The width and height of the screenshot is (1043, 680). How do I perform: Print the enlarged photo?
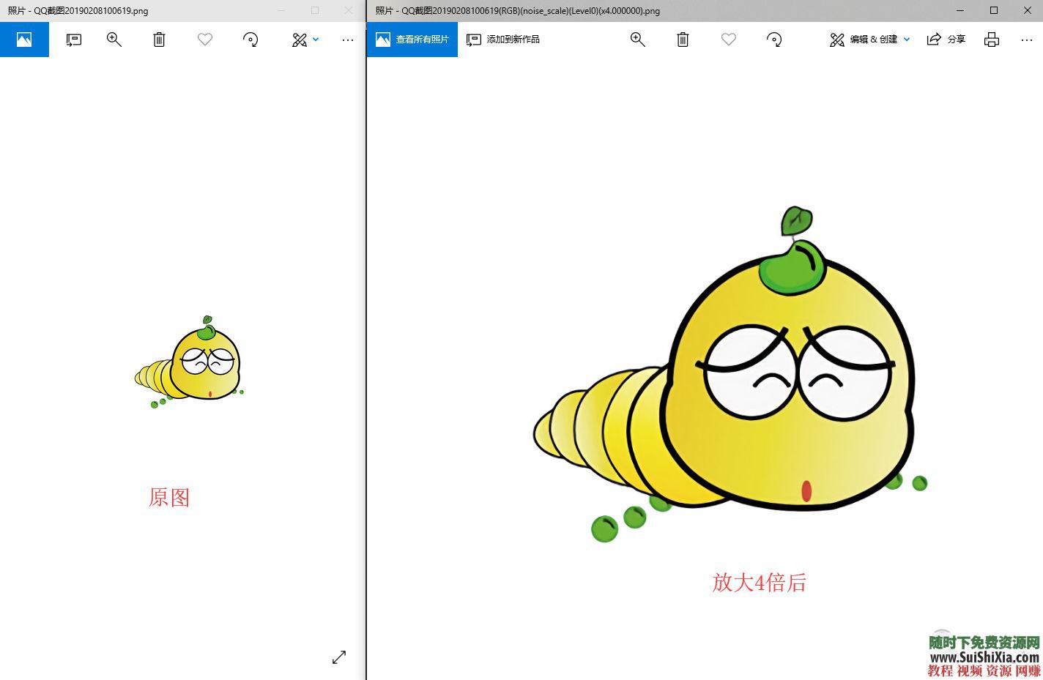coord(992,40)
